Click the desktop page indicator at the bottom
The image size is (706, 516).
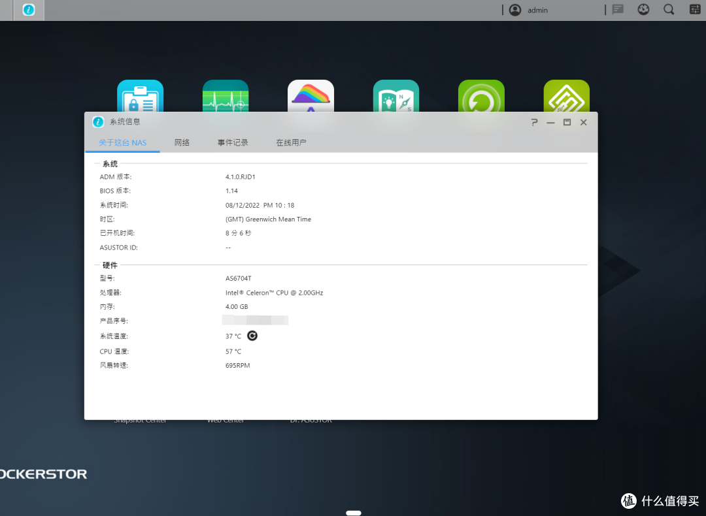pyautogui.click(x=353, y=513)
